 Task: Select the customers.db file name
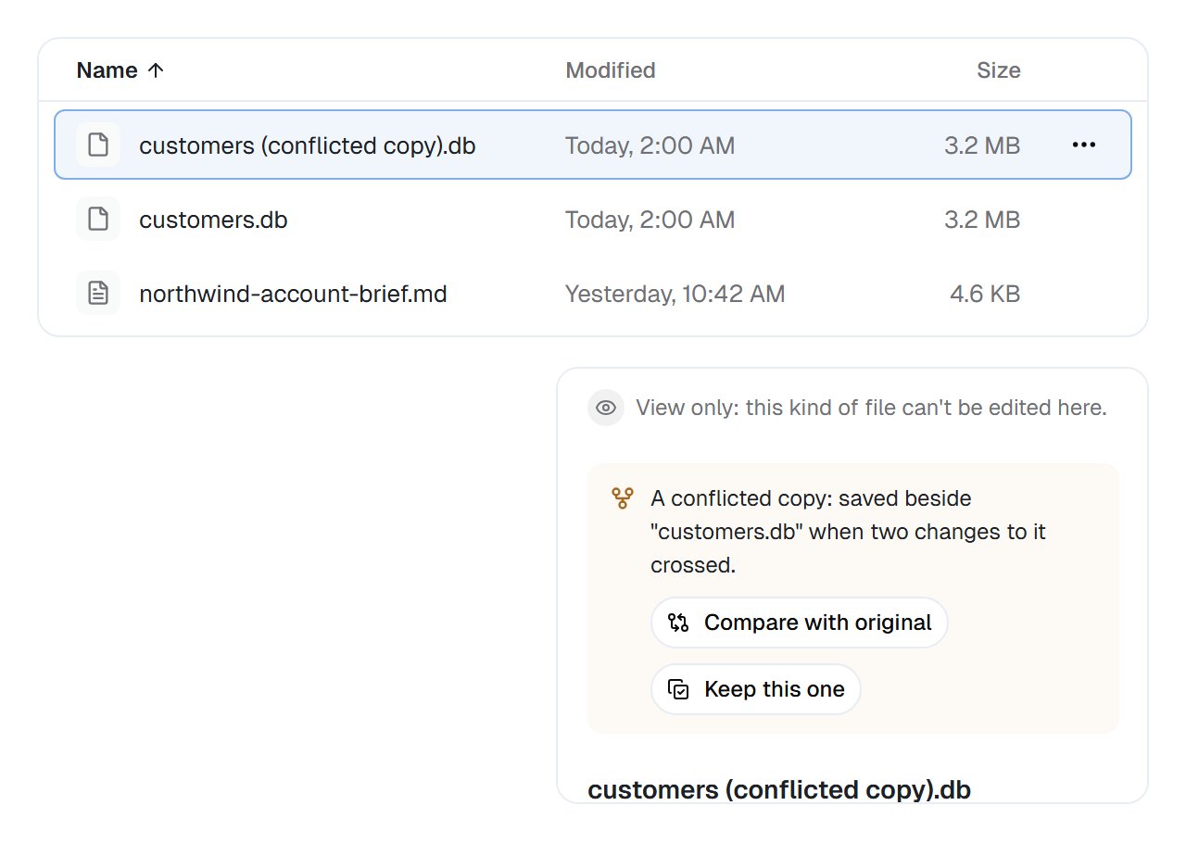point(213,220)
